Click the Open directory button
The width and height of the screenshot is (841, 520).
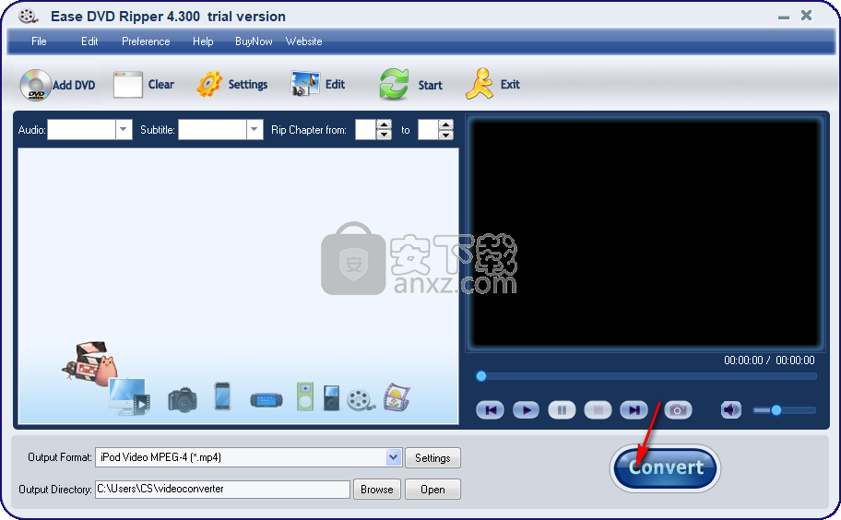coord(432,489)
